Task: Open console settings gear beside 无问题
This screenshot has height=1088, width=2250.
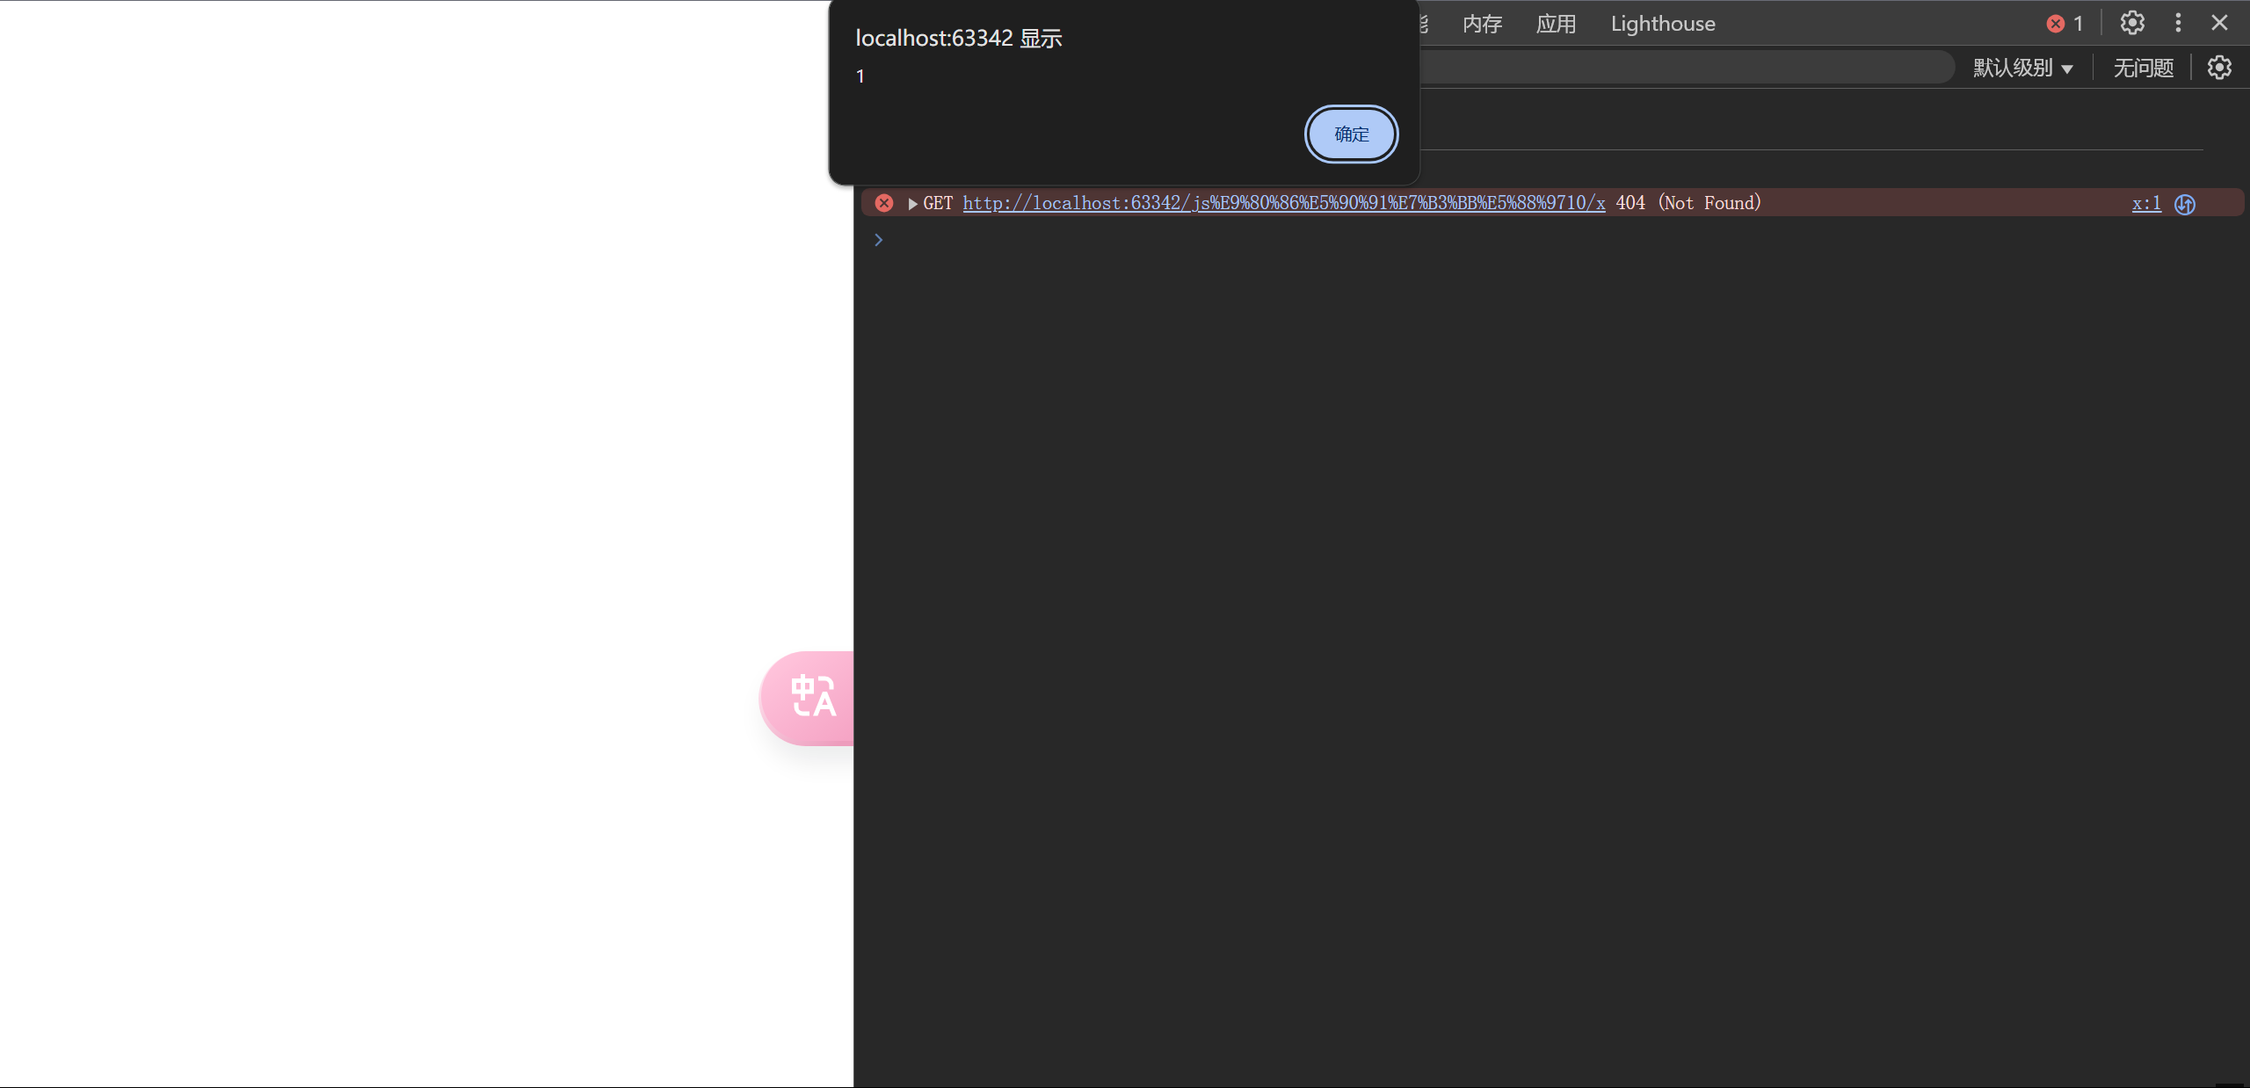Action: coord(2219,68)
